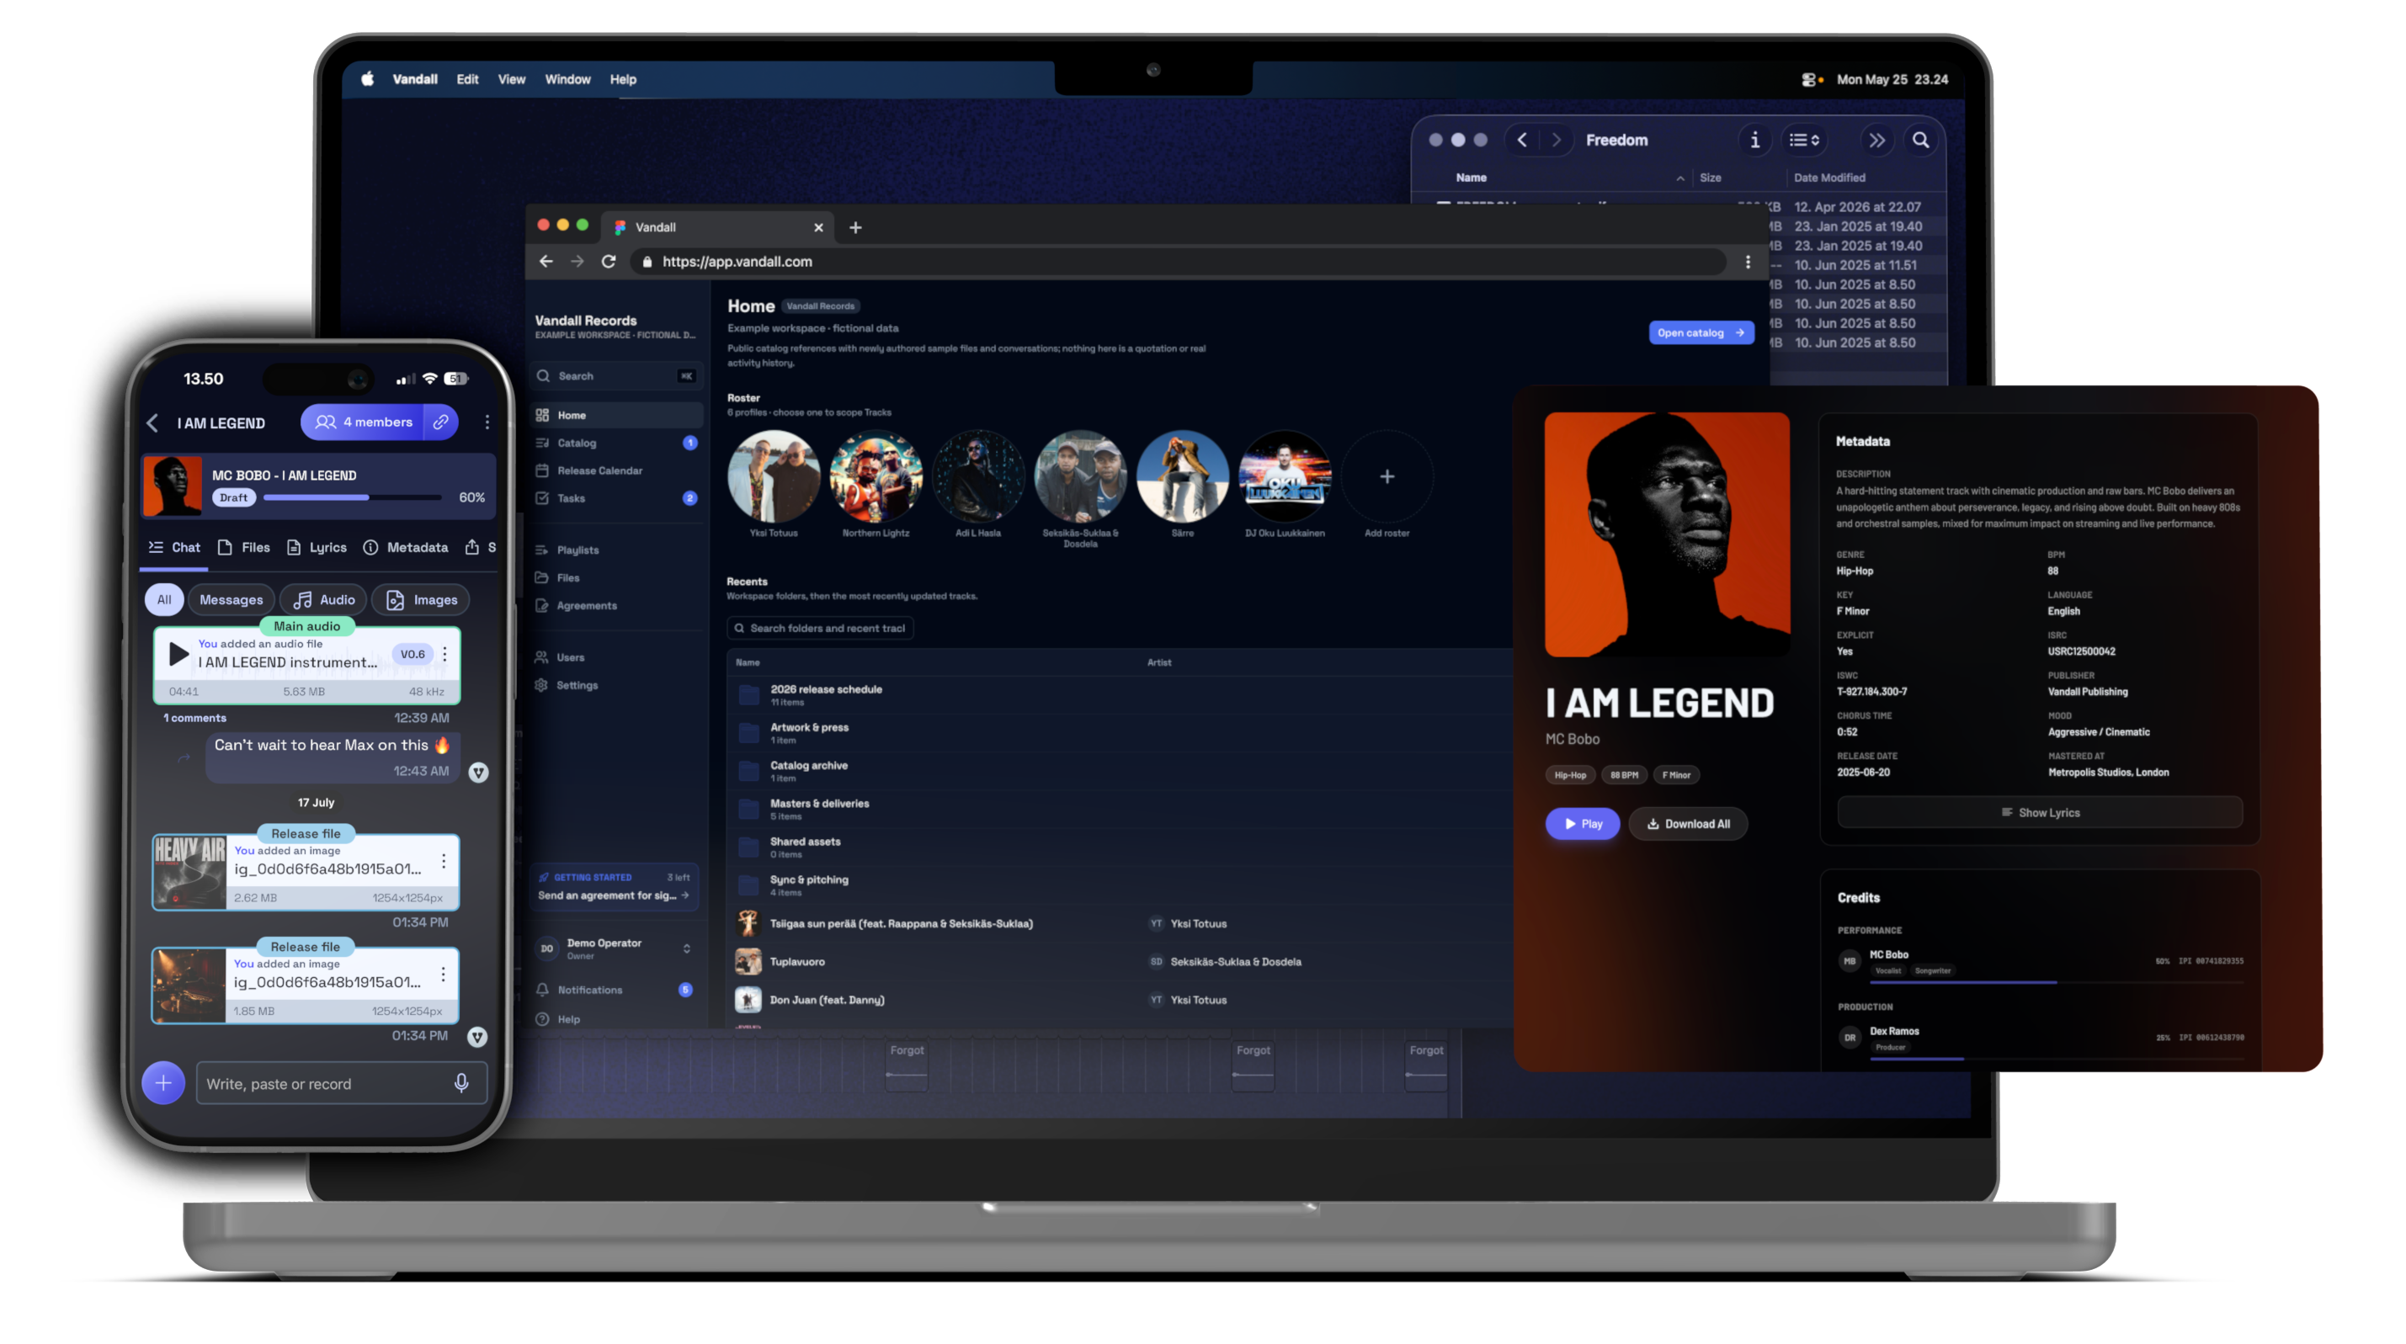2406x1344 pixels.
Task: Open Release Calendar in the sidebar
Action: point(615,470)
